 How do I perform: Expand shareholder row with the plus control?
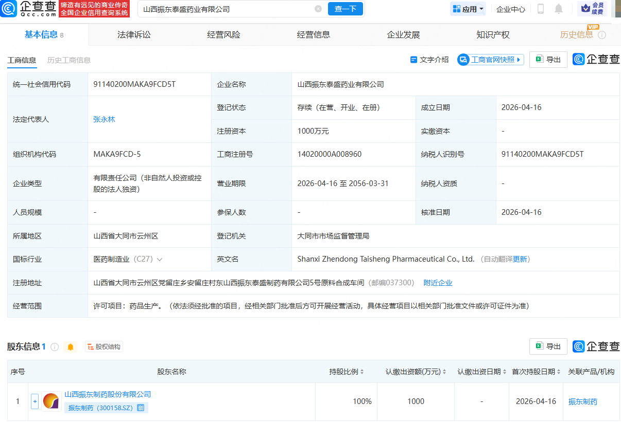point(34,401)
